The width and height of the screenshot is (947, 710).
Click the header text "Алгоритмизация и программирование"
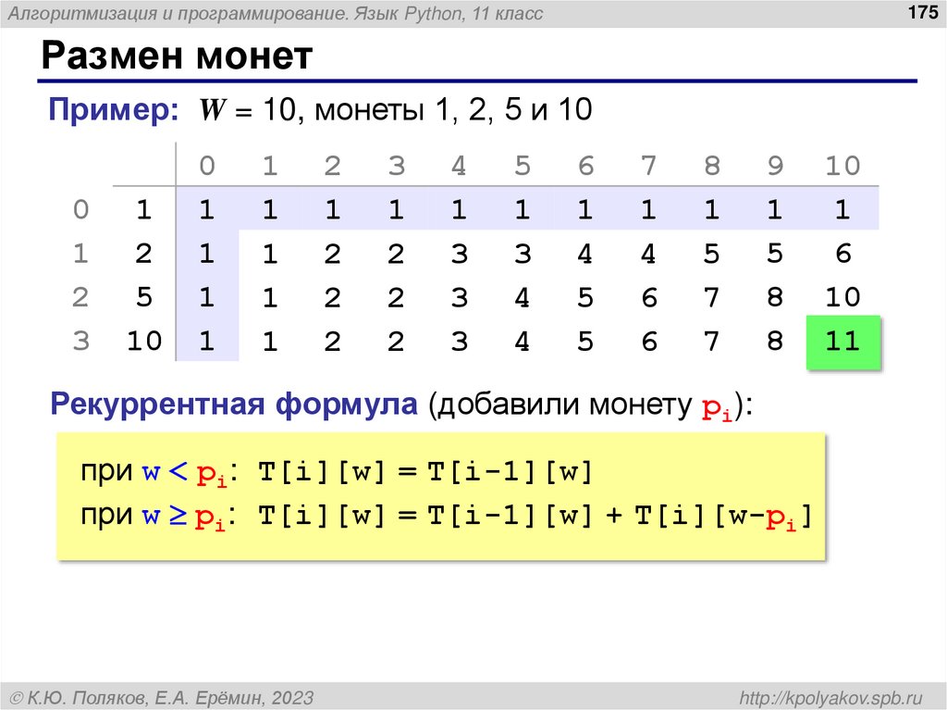click(178, 13)
